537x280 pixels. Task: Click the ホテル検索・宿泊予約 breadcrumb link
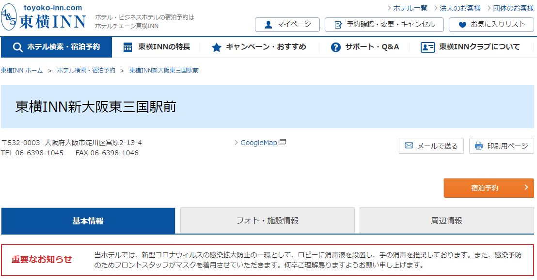86,71
